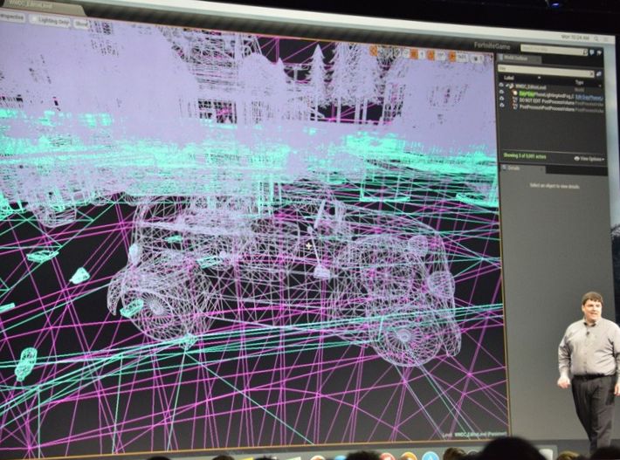Click the FortniteGame project name label
Viewport: 620px width, 460px height.
pyautogui.click(x=492, y=46)
